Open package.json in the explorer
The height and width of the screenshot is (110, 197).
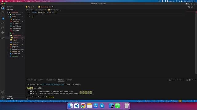coord(16,51)
